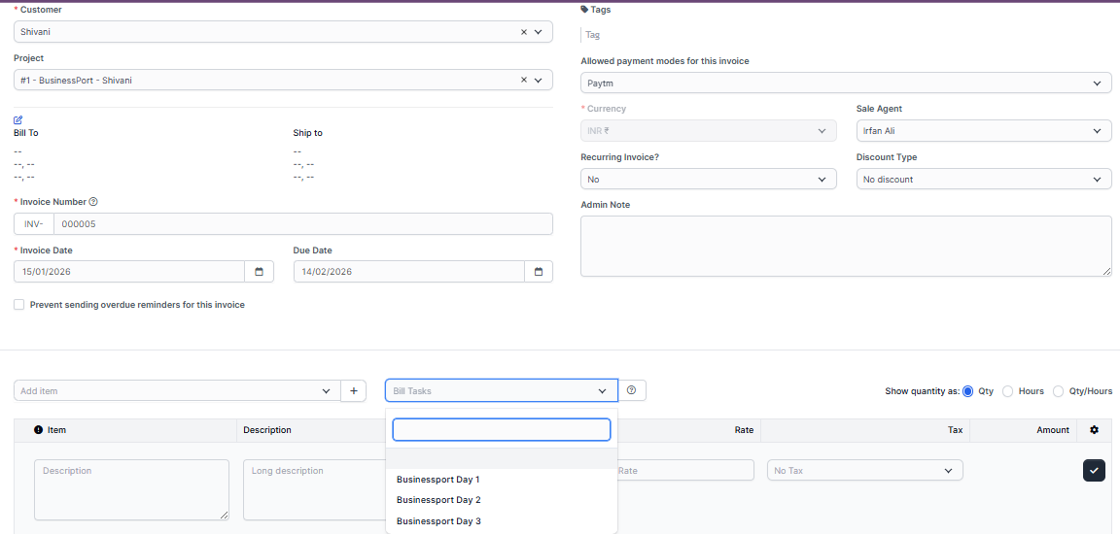Screen dimensions: 1120x534
Task: Click the Bill Tasks search field
Action: tap(501, 430)
